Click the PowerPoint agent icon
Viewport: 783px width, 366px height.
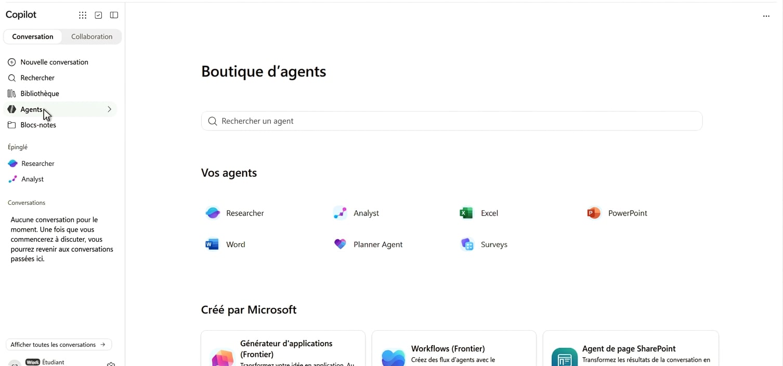[x=594, y=213]
